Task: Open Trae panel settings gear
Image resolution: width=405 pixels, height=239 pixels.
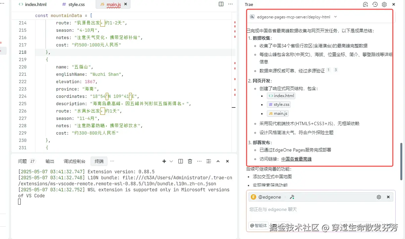Action: coord(384,4)
